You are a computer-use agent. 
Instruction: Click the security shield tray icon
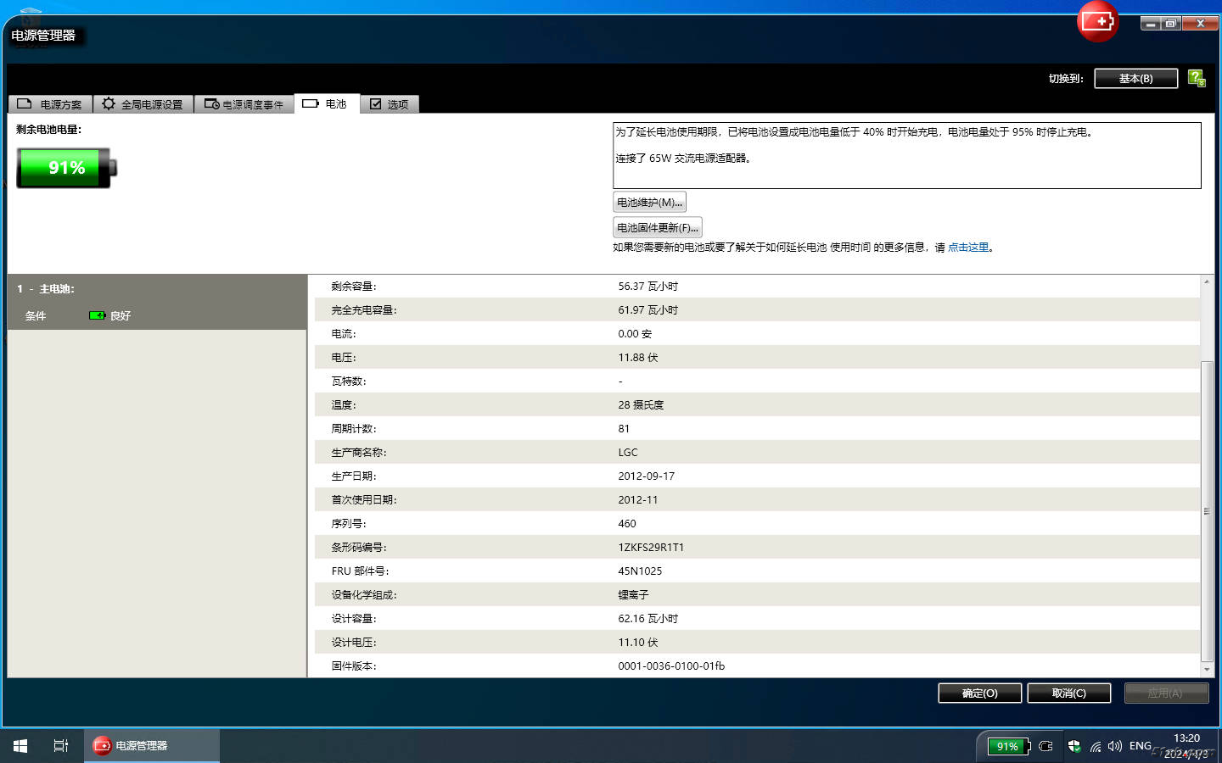[x=1073, y=746]
